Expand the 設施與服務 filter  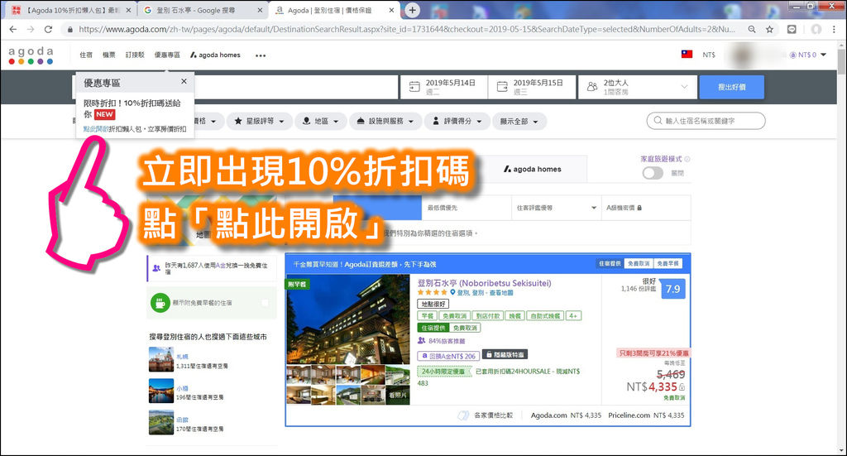click(385, 121)
